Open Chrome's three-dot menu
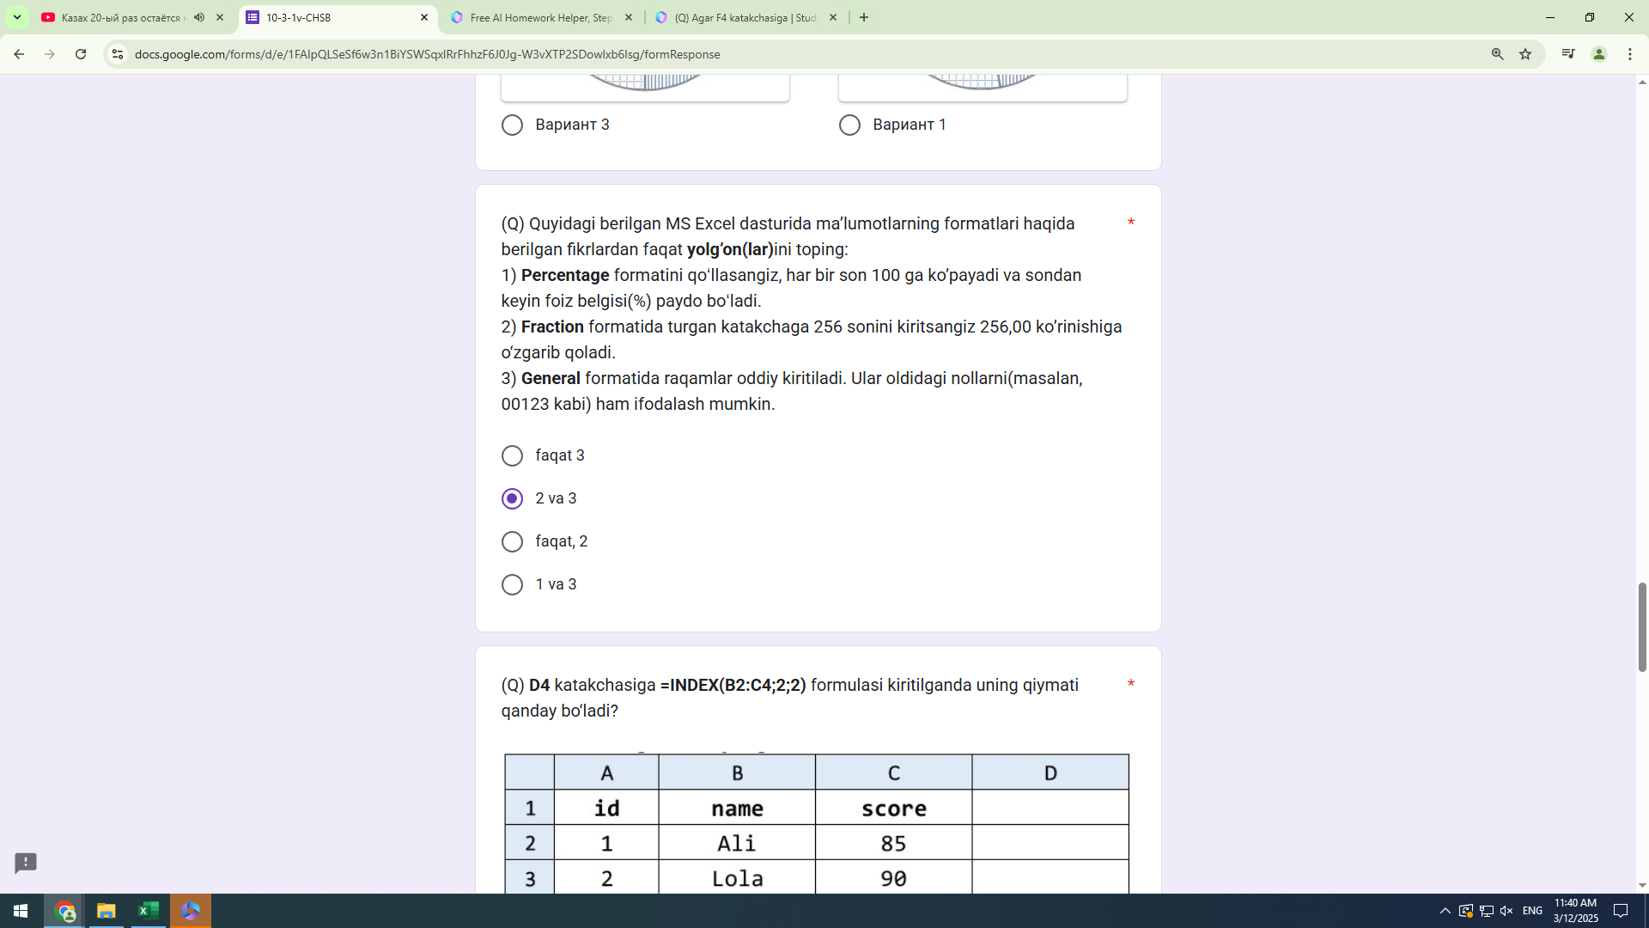The width and height of the screenshot is (1649, 928). click(x=1630, y=53)
